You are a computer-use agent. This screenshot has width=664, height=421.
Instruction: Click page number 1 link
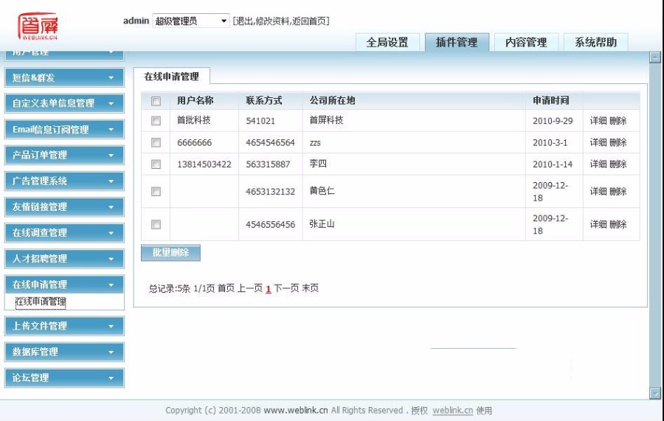click(269, 288)
